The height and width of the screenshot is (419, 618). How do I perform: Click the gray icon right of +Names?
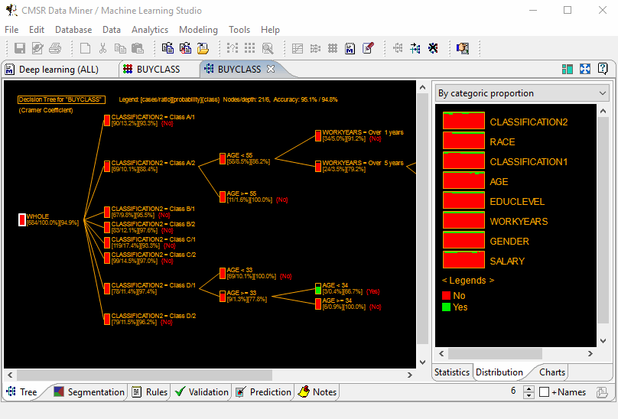(602, 392)
